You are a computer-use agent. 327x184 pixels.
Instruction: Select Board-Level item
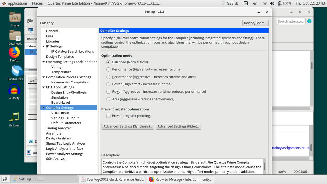pos(61,102)
